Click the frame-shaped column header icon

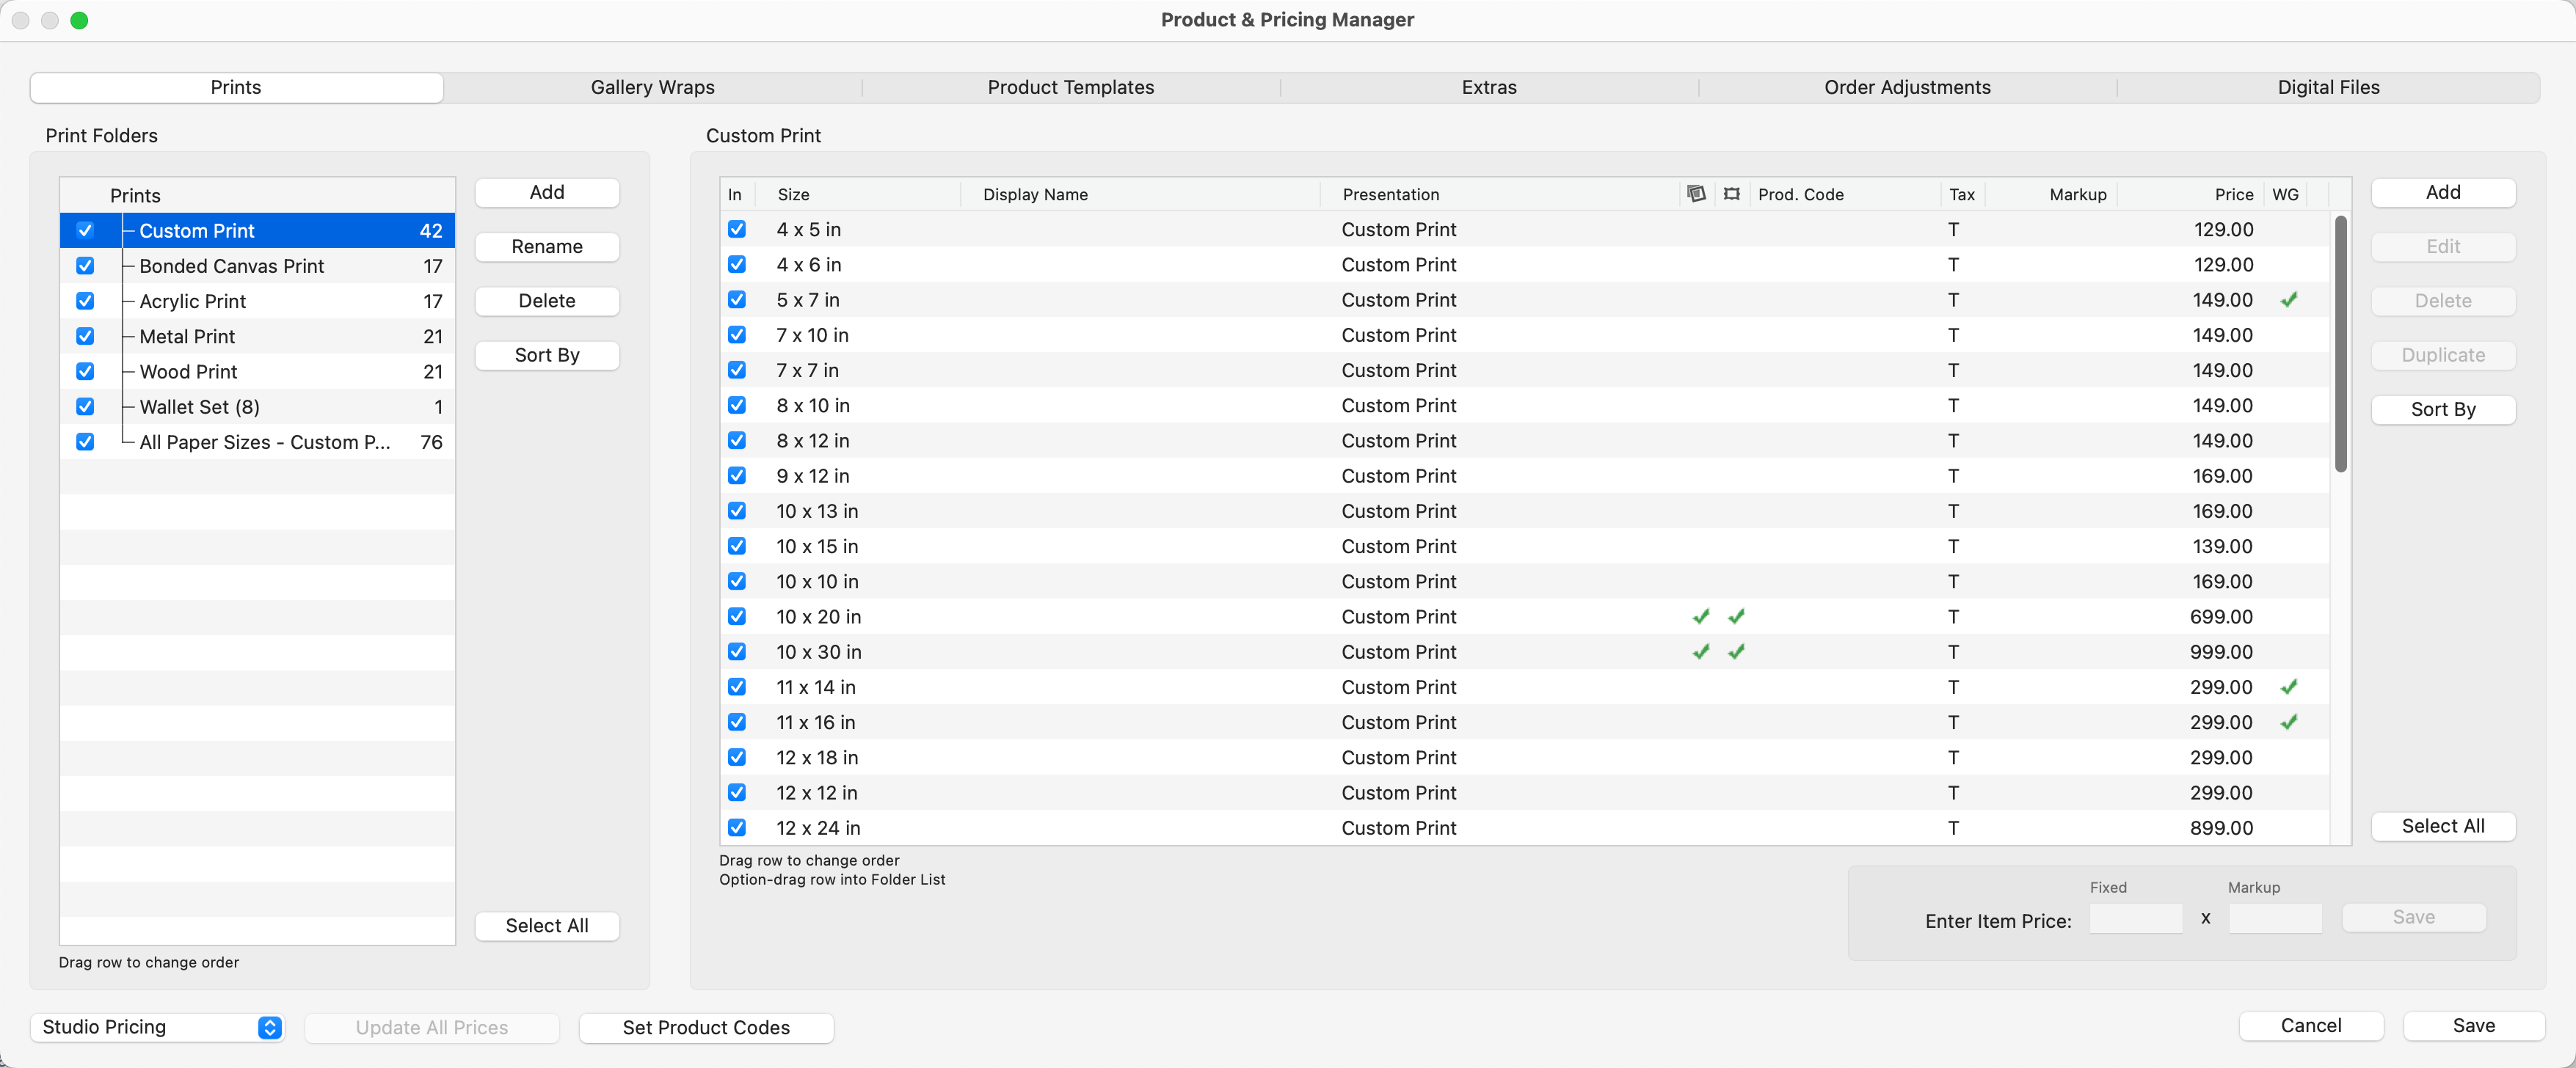coord(1732,194)
